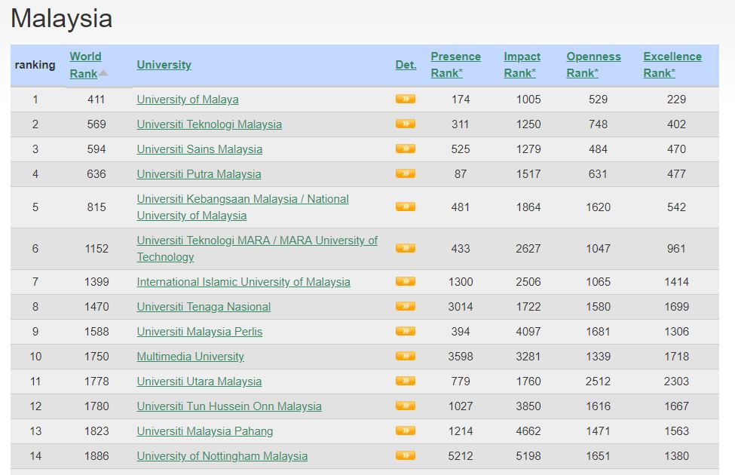Open International Islamic University of Malaysia link
The width and height of the screenshot is (735, 475).
click(x=243, y=282)
